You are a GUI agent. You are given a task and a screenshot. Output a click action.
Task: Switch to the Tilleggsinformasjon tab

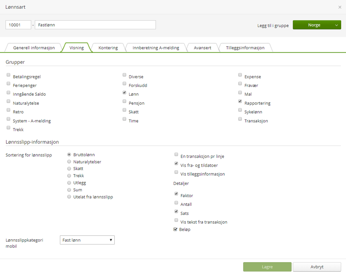(x=245, y=48)
